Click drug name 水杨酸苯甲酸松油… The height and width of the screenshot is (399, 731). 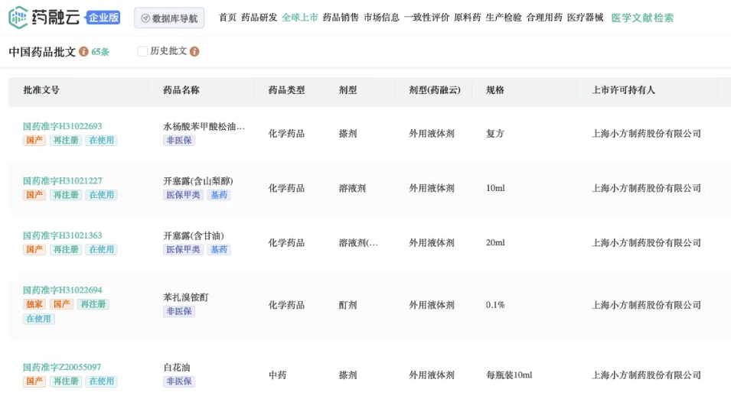tap(204, 127)
